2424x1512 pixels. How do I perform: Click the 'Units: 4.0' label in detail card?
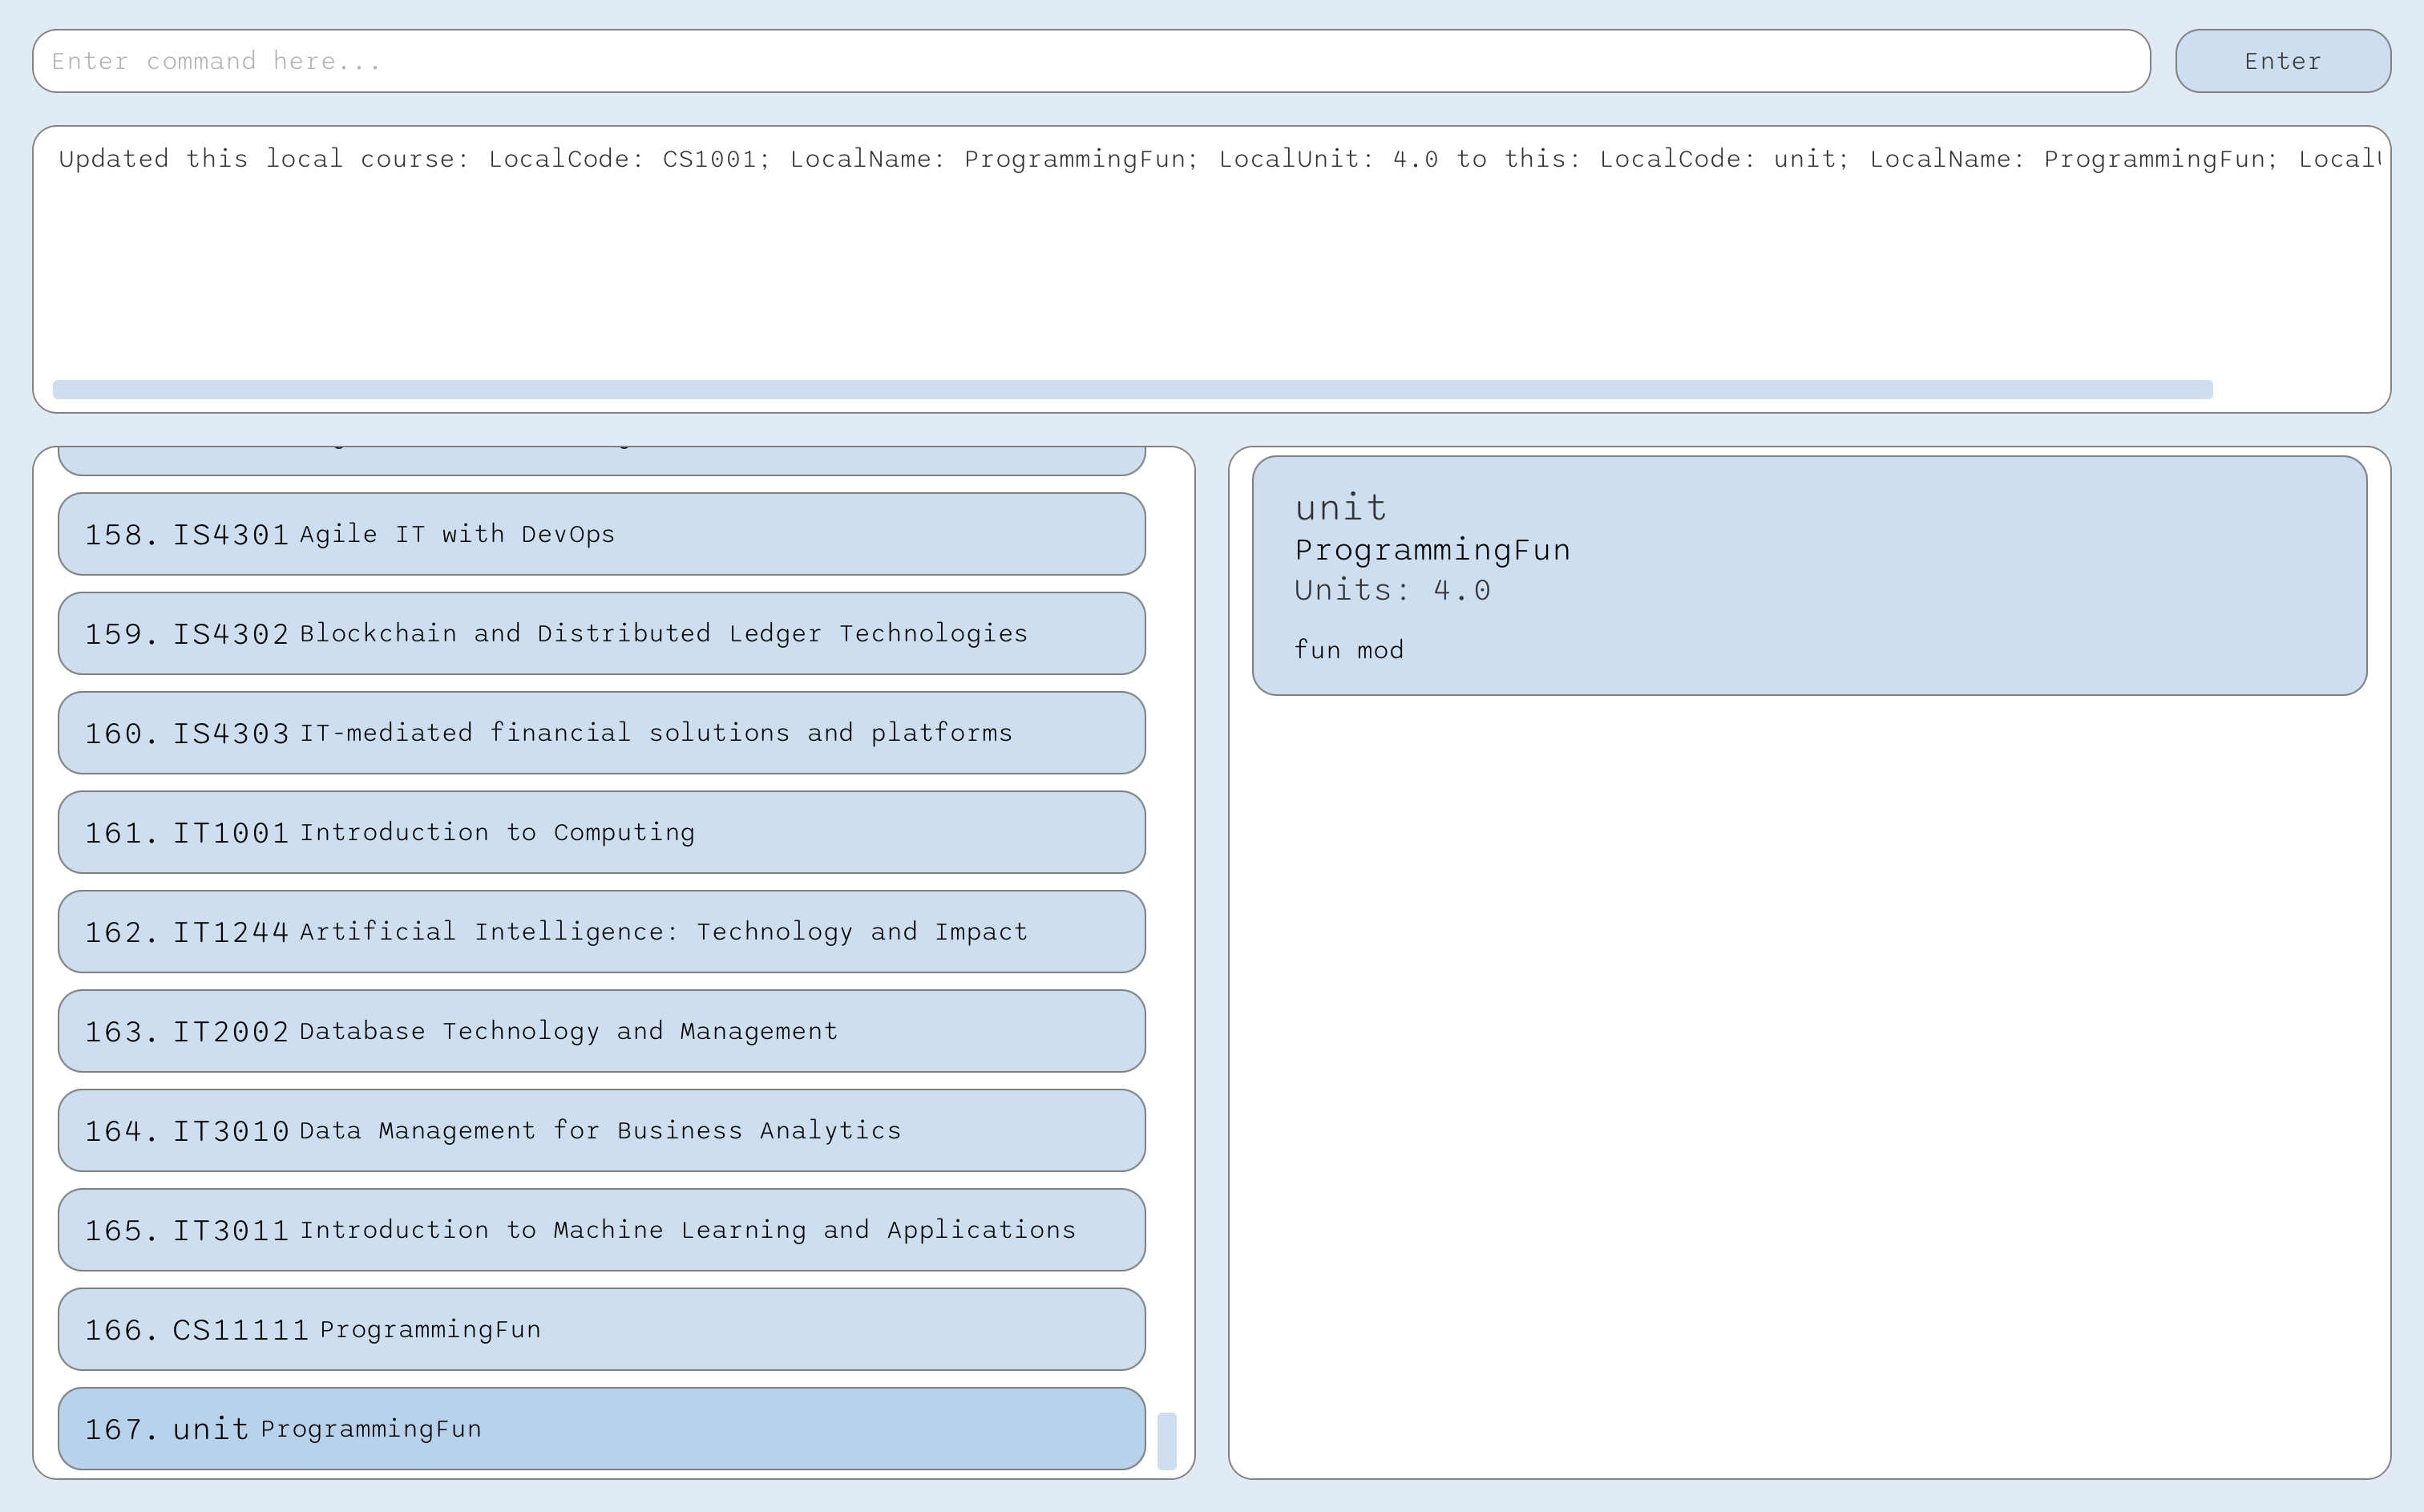click(1392, 590)
